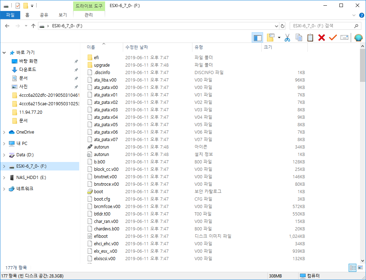Sort by the 유형 column header
366x280 pixels.
pos(227,47)
